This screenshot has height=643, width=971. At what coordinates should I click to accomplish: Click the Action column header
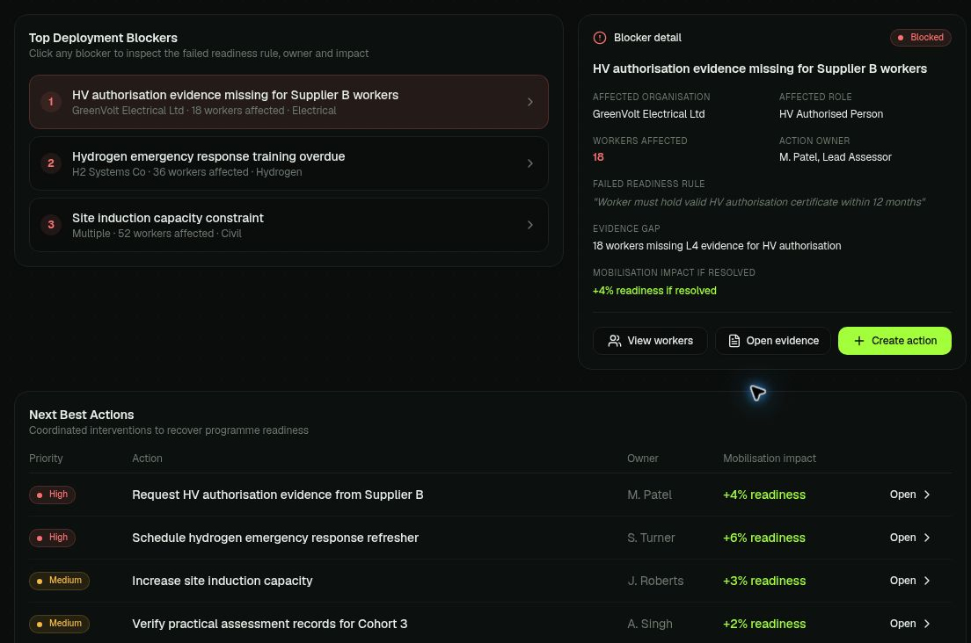tap(148, 459)
